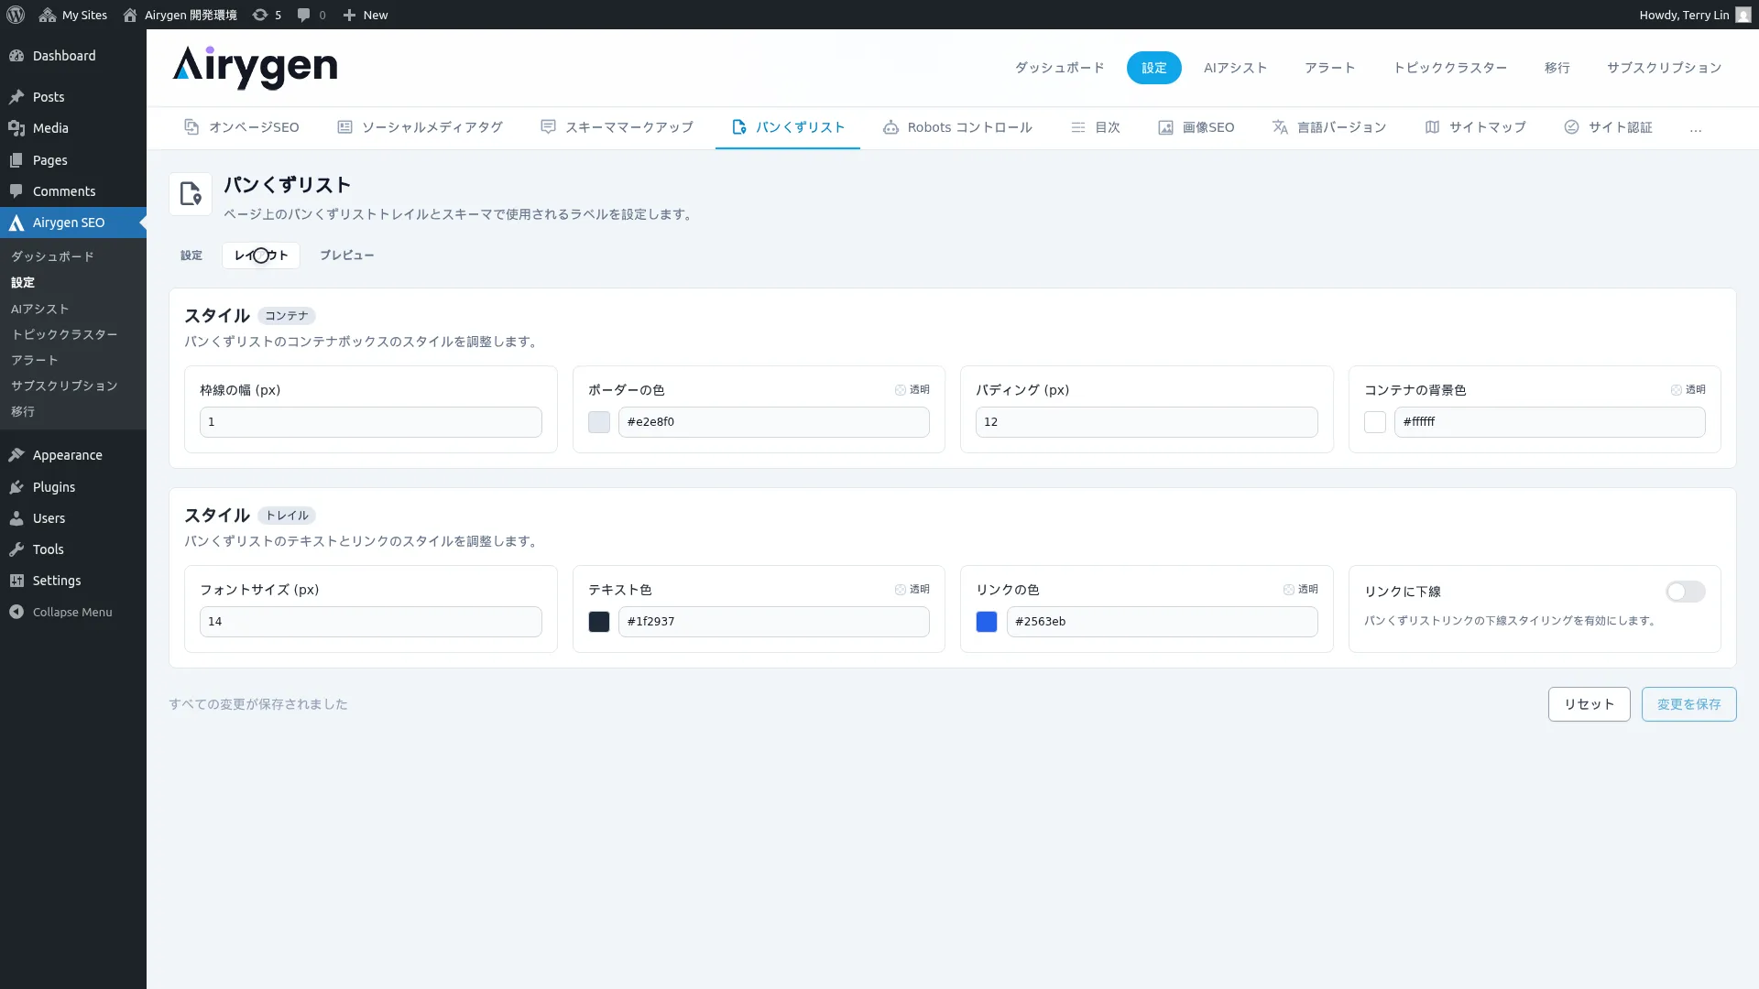Image resolution: width=1759 pixels, height=989 pixels.
Task: Select the プレビュー sub-tab
Action: [x=346, y=255]
